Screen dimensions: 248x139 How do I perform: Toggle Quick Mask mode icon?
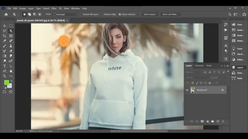click(x=4, y=92)
